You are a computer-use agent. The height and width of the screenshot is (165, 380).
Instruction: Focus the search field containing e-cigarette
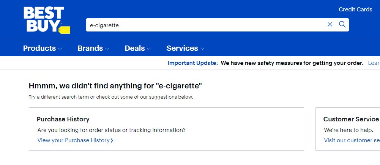tap(205, 25)
